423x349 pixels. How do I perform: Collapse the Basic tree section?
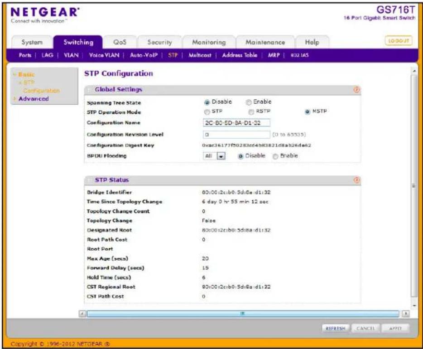(x=15, y=74)
